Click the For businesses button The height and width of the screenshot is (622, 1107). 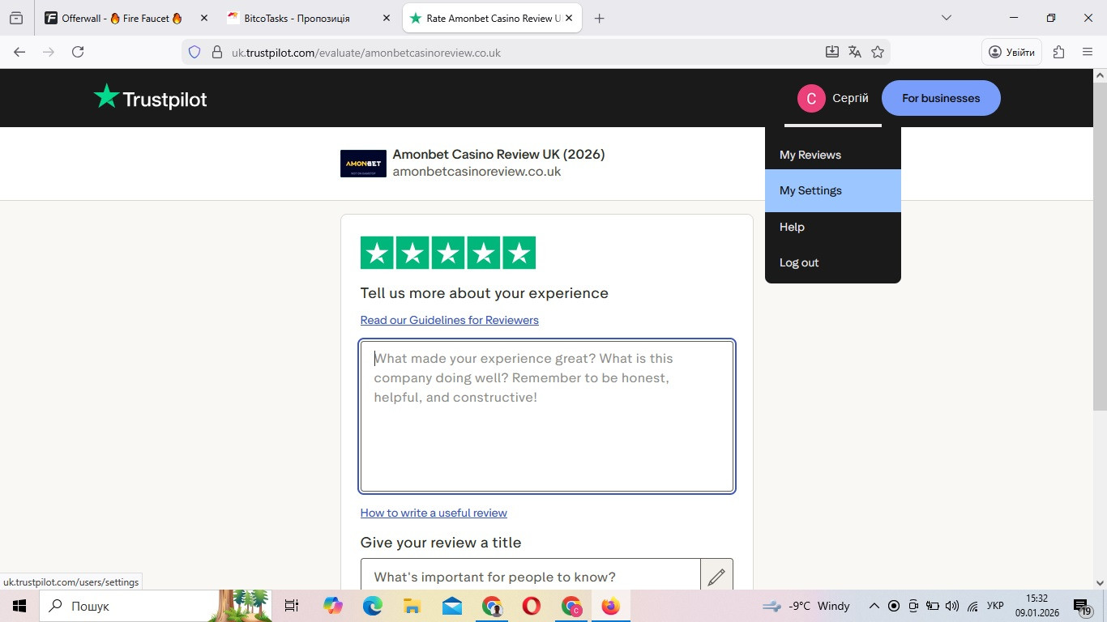point(941,98)
